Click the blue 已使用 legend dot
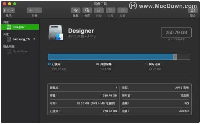The image size is (200, 124). (49, 64)
